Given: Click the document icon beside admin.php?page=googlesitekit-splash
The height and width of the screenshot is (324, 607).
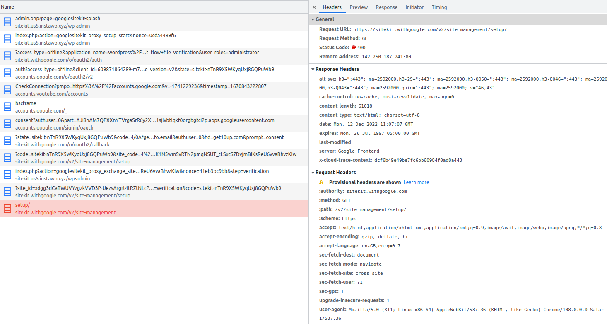Looking at the screenshot, I should [7, 22].
